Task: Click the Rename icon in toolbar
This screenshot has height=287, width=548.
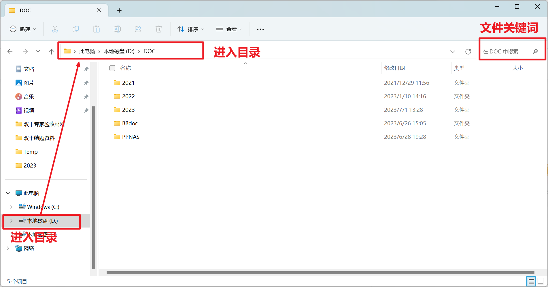Action: 117,29
